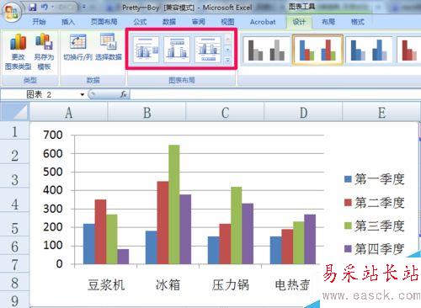Open the 格式 chart tools tab
The height and width of the screenshot is (308, 421).
pos(358,22)
